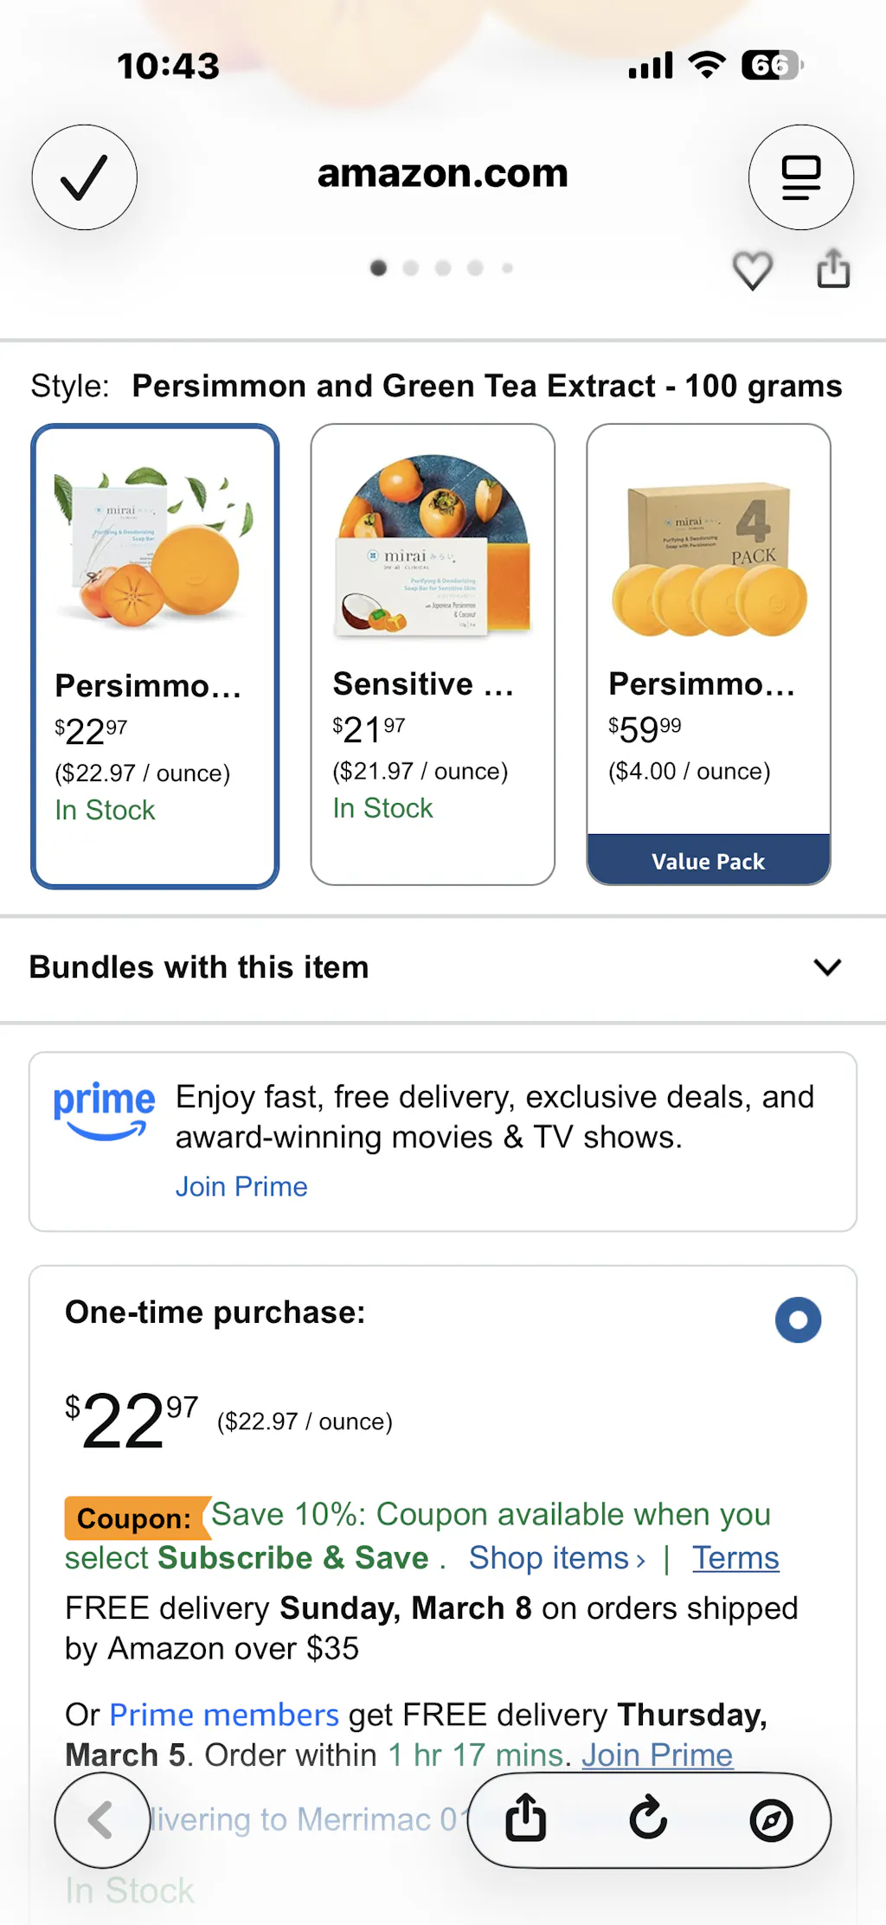Tap the share icon in bottom toolbar
The height and width of the screenshot is (1925, 886).
point(525,1818)
